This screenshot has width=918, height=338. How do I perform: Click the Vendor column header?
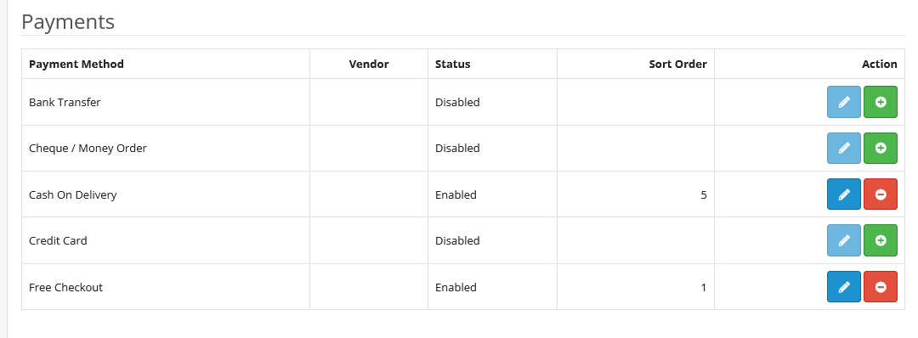tap(369, 65)
